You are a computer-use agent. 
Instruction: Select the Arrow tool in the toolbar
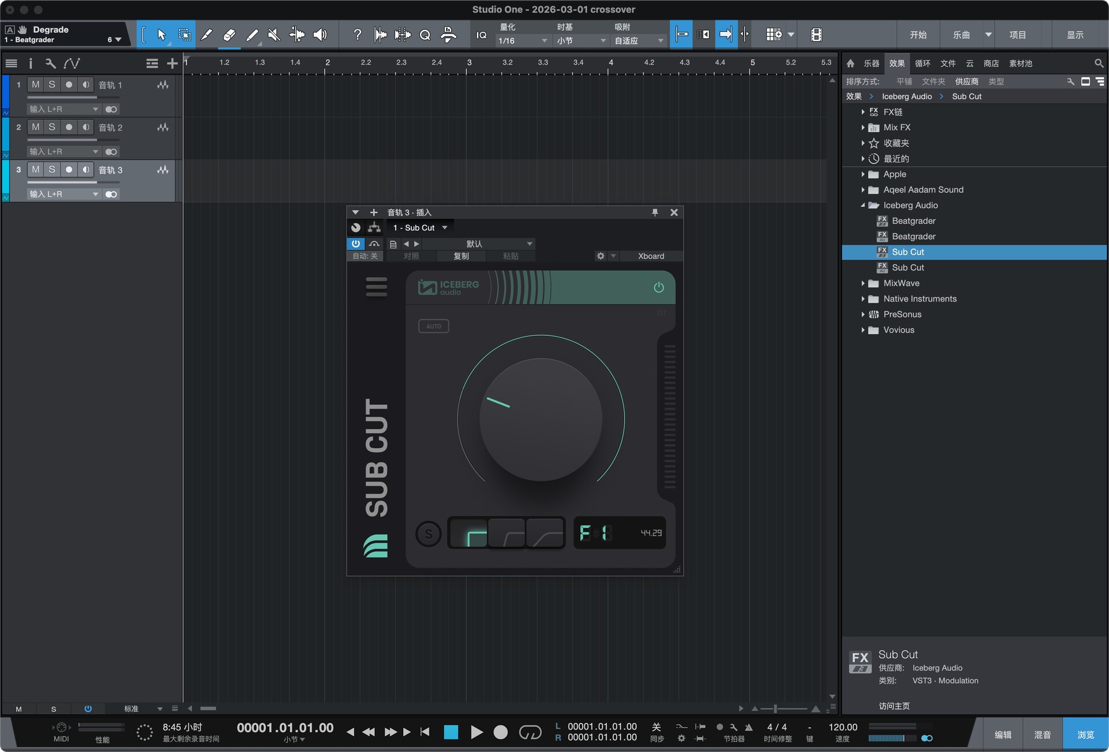(x=161, y=34)
